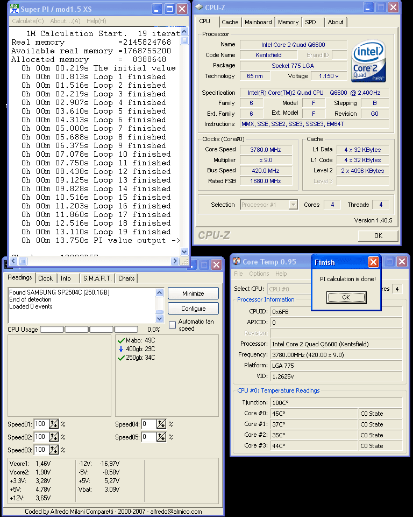The width and height of the screenshot is (413, 517).
Task: Click Core #0 temperature 45C reading
Action: pyautogui.click(x=314, y=414)
